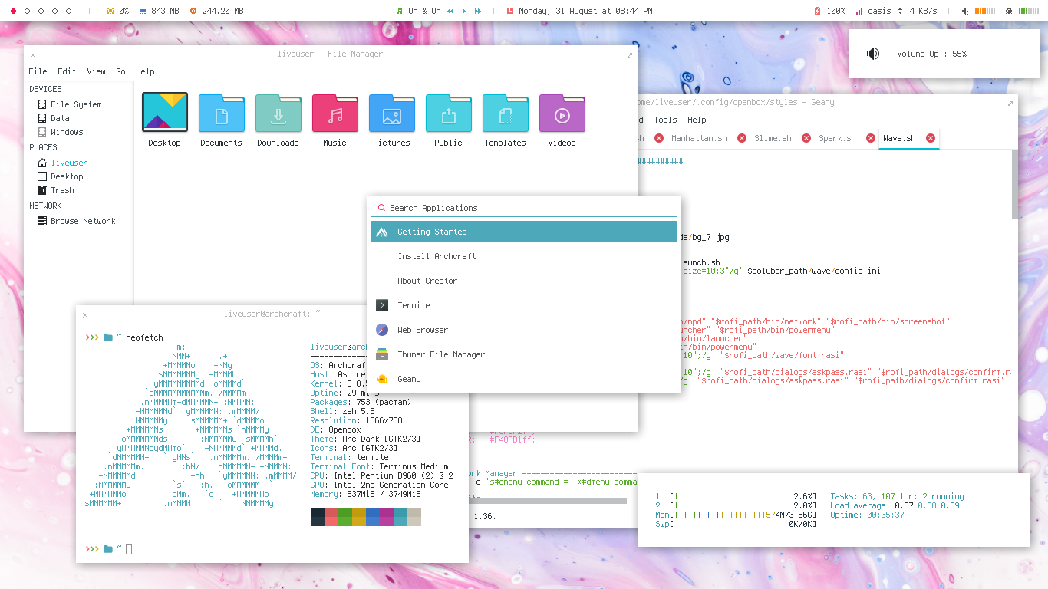Open the Go menu in File Manager
Viewport: 1048px width, 589px height.
pyautogui.click(x=120, y=71)
